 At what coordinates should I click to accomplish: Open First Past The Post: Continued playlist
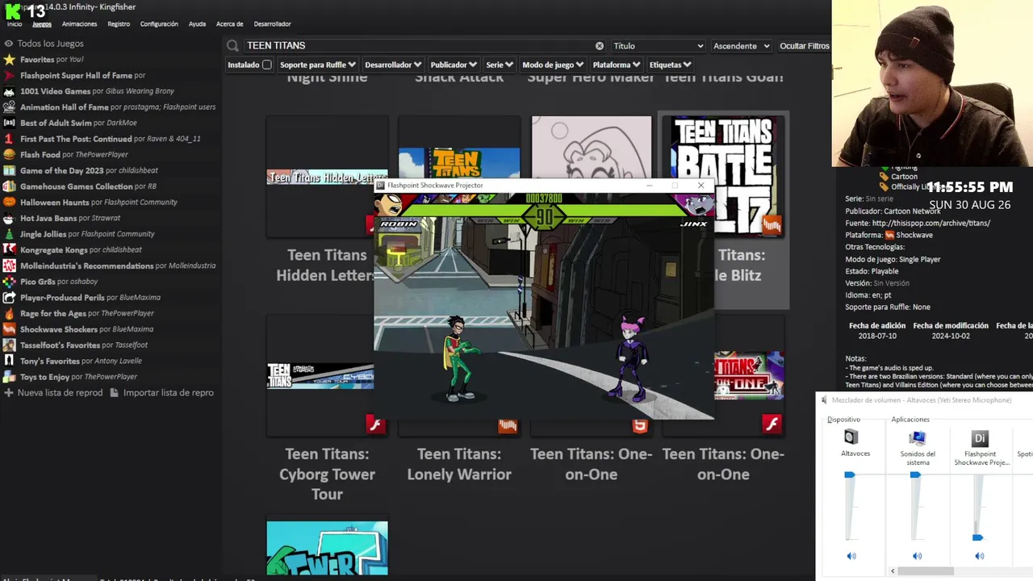click(x=110, y=139)
